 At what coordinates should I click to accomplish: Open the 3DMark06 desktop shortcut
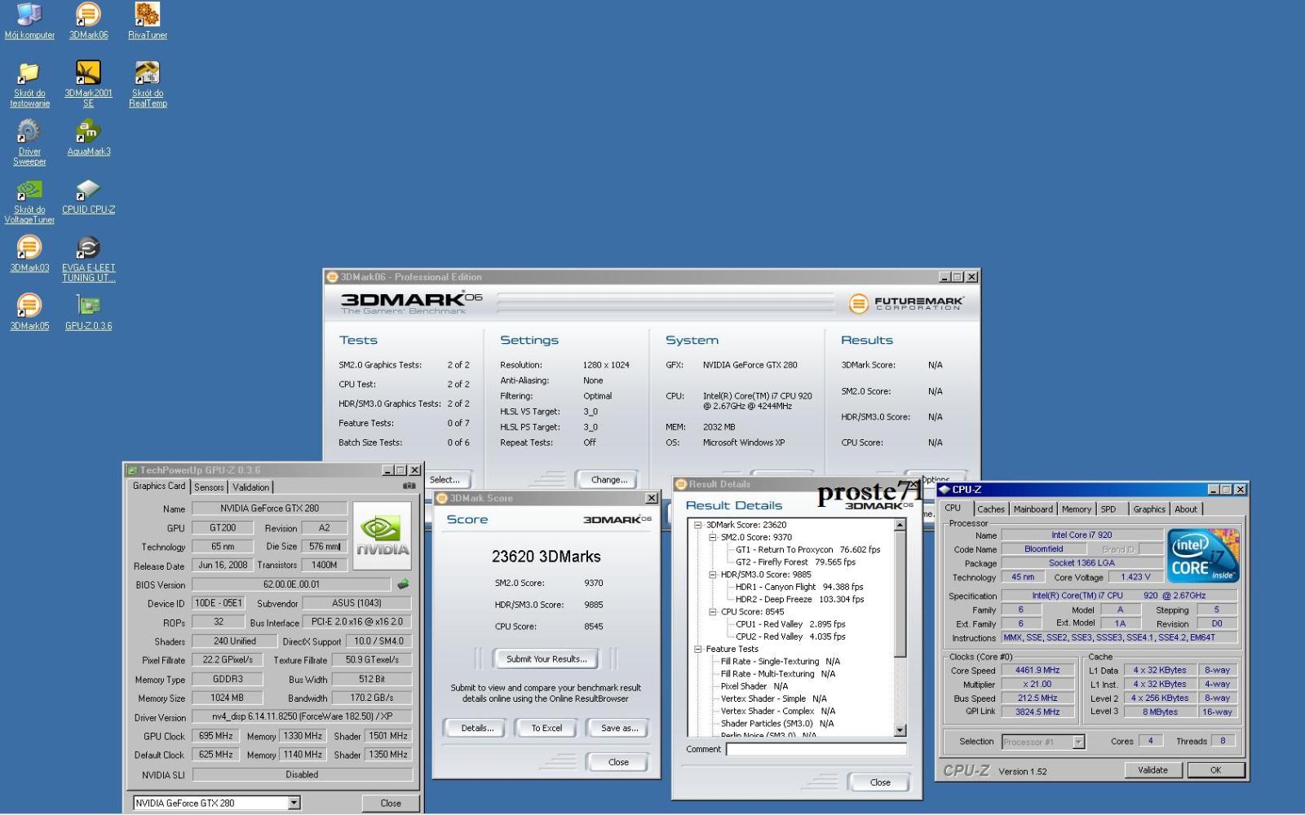pyautogui.click(x=88, y=21)
